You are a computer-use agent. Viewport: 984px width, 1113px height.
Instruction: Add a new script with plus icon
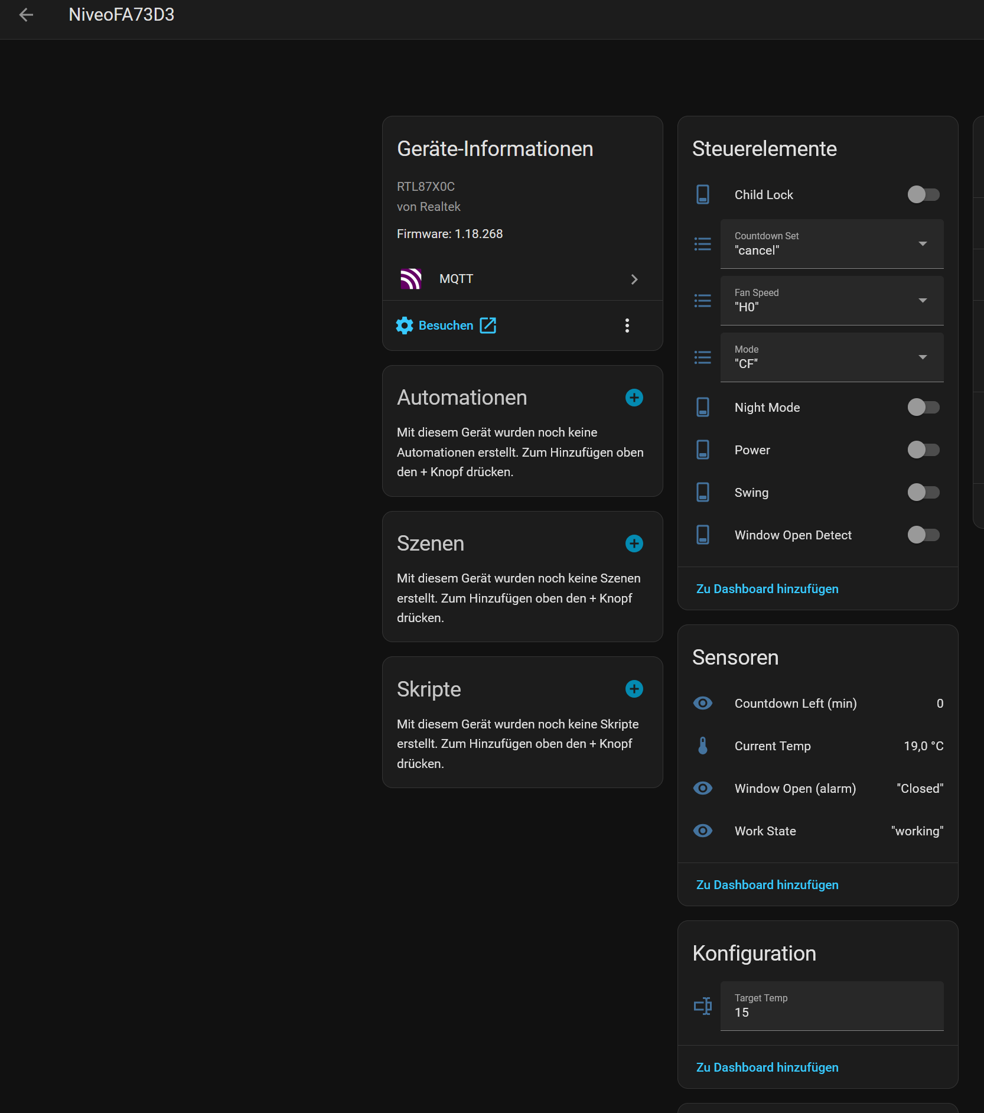(x=634, y=689)
